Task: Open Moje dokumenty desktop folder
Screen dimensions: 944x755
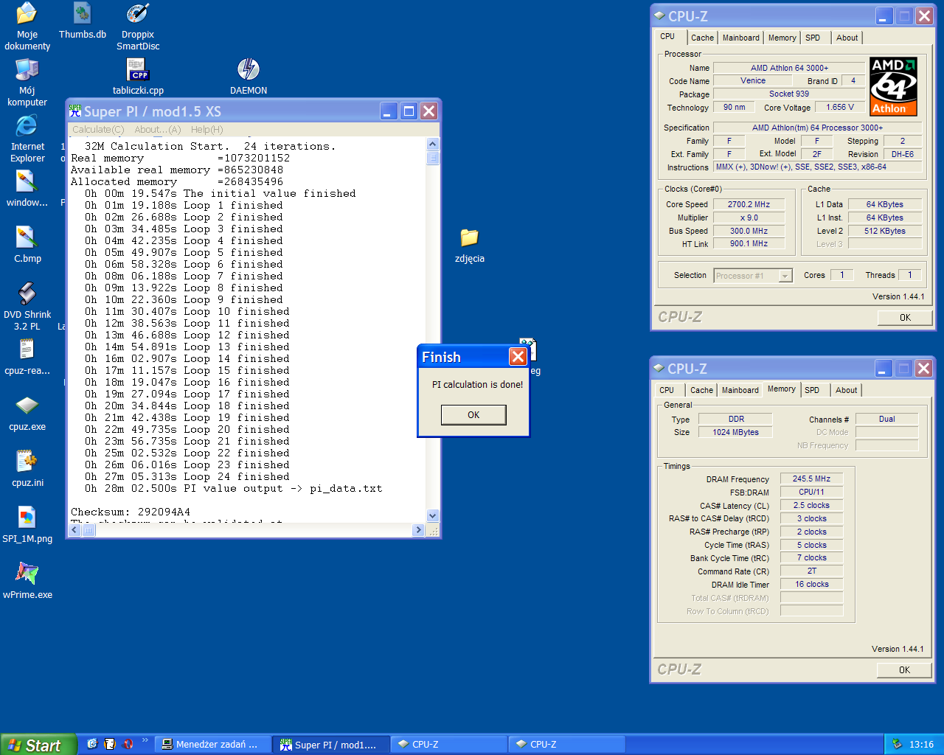Action: tap(27, 26)
